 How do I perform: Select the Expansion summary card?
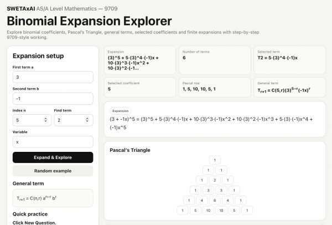(140, 60)
